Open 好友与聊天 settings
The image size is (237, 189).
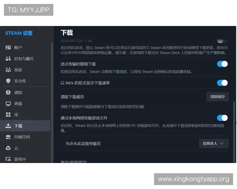click(25, 59)
